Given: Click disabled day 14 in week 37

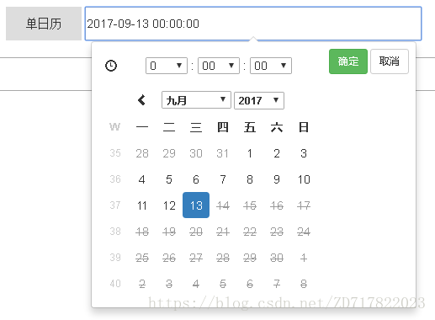Looking at the screenshot, I should tap(223, 205).
